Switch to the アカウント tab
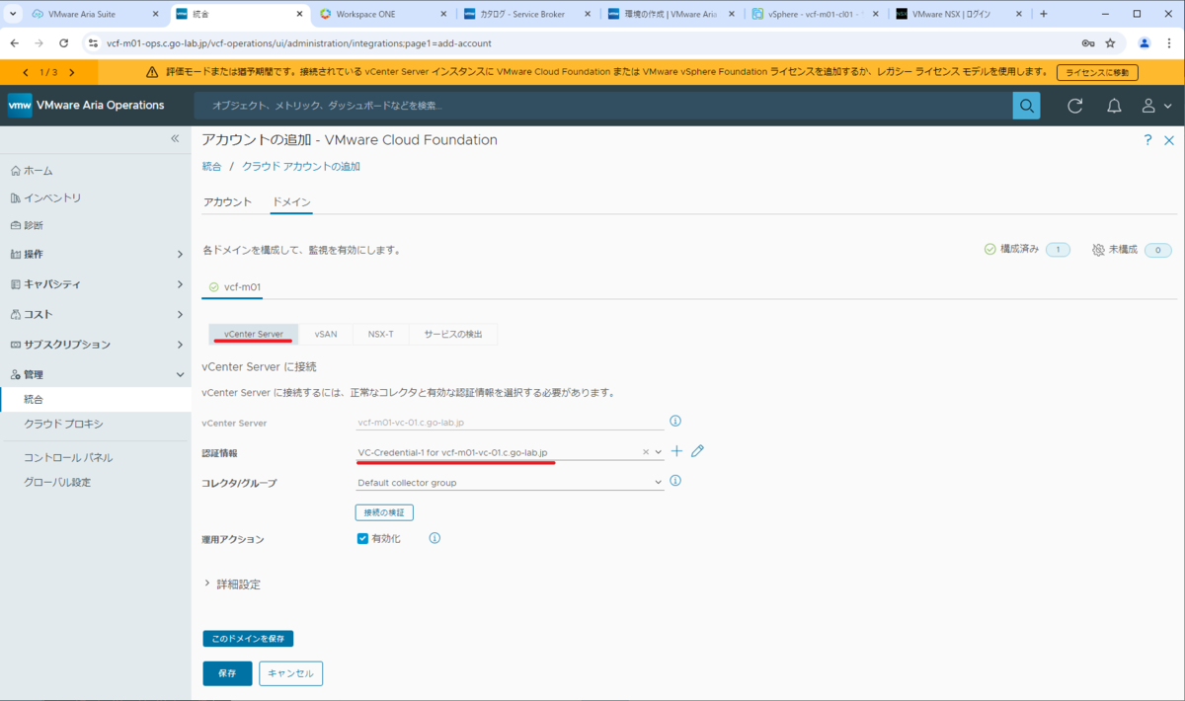 point(227,202)
